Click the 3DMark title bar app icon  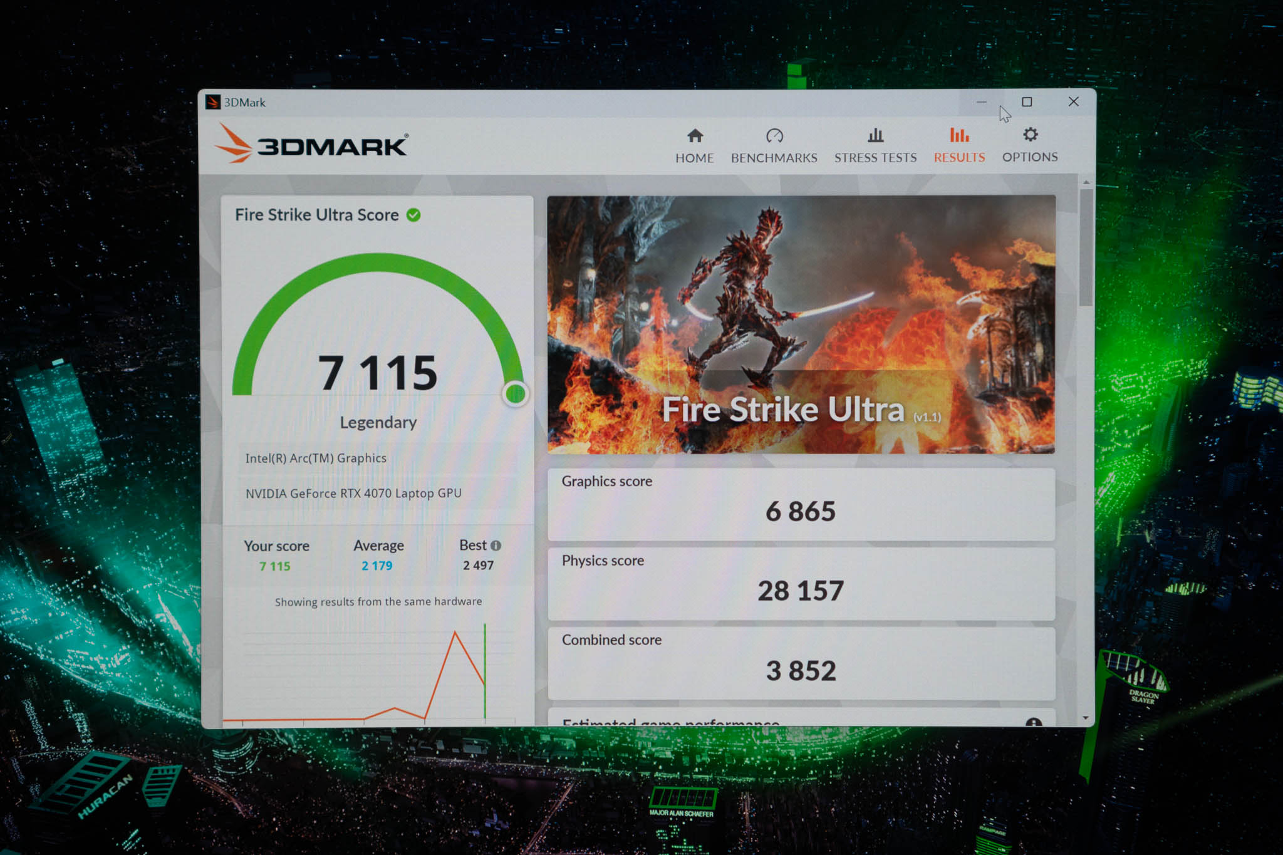(x=213, y=102)
